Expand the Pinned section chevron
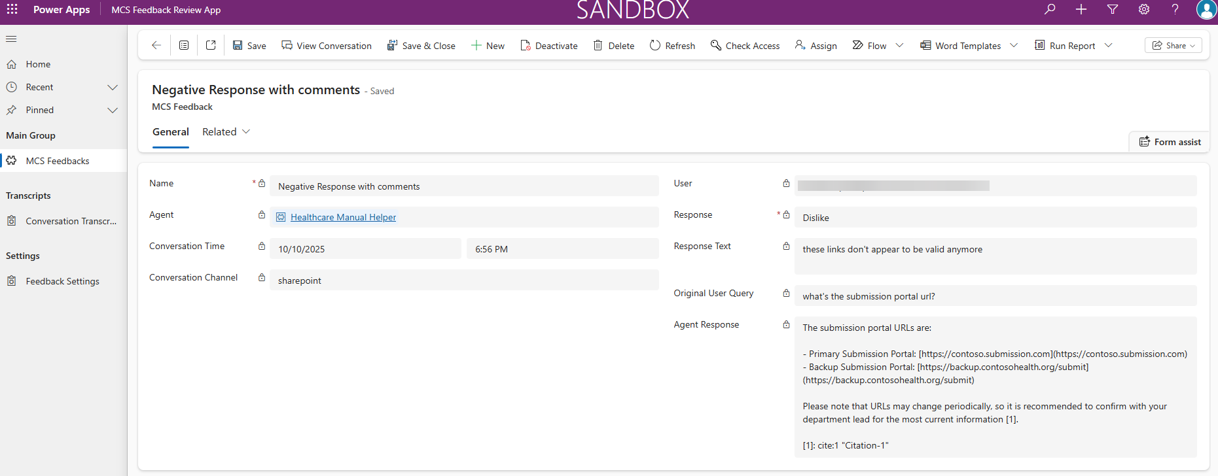 113,110
